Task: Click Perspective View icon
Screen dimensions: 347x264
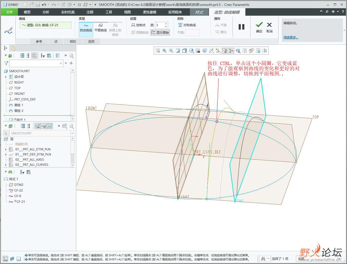Action: point(205,51)
